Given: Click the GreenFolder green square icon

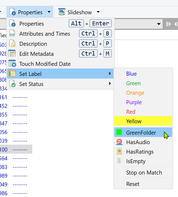Looking at the screenshot, I should (119, 132).
